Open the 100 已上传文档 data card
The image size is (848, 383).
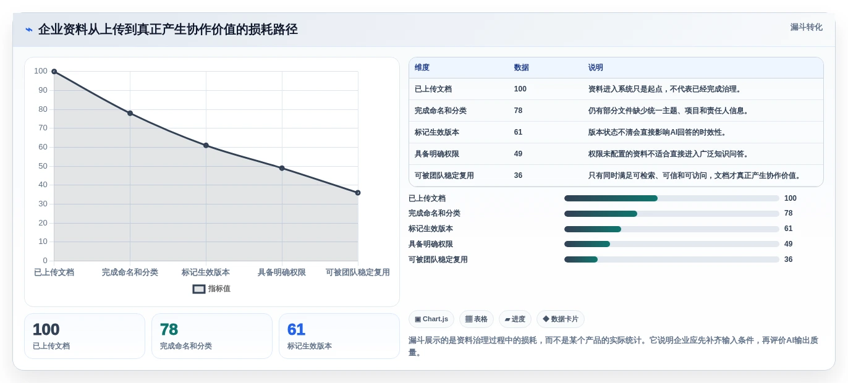85,336
